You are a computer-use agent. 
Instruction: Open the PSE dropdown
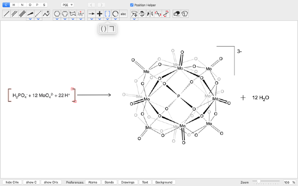[67, 5]
